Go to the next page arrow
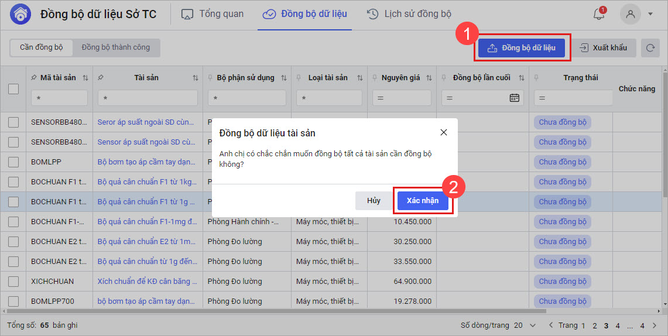Viewport: 668px width, 336px height. tap(654, 325)
